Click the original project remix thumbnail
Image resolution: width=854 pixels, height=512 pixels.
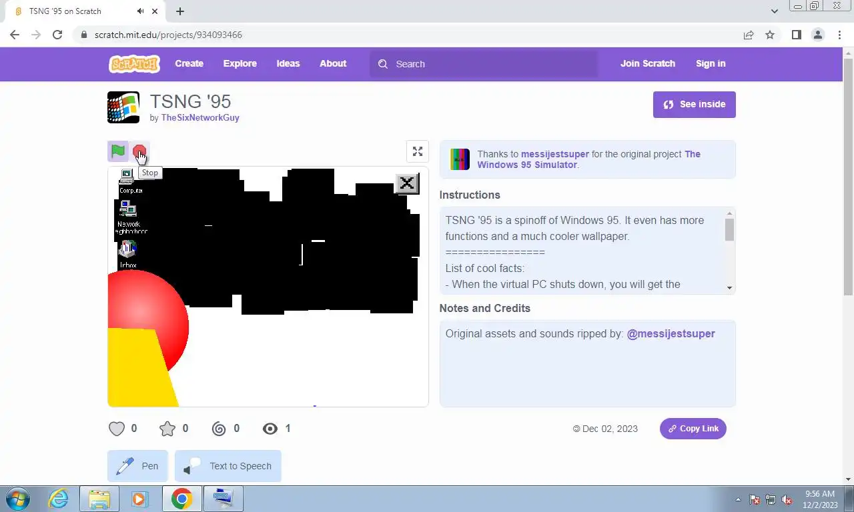tap(460, 159)
